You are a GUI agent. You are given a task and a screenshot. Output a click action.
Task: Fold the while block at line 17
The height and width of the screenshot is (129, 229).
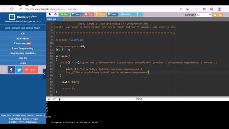(x=54, y=66)
